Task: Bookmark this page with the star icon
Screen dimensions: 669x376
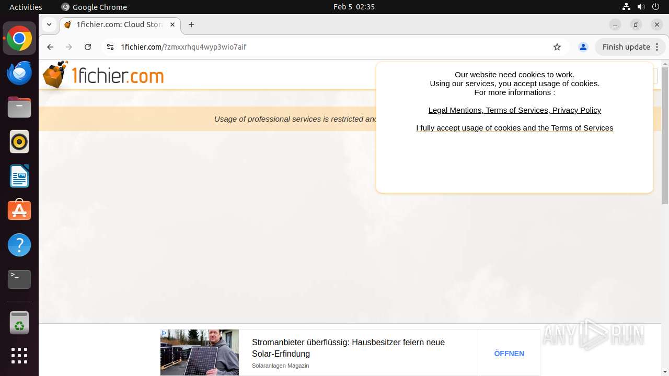Action: (557, 47)
